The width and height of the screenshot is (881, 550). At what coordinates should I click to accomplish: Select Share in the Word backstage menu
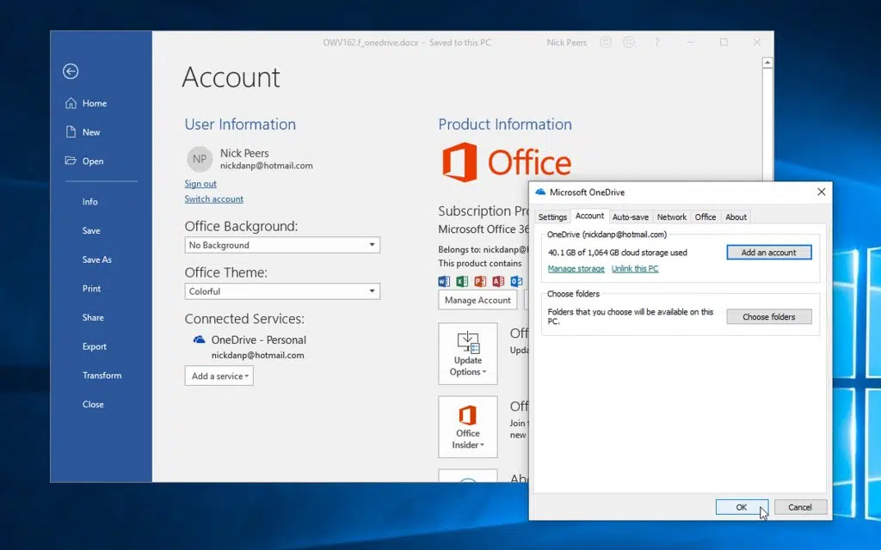[93, 318]
